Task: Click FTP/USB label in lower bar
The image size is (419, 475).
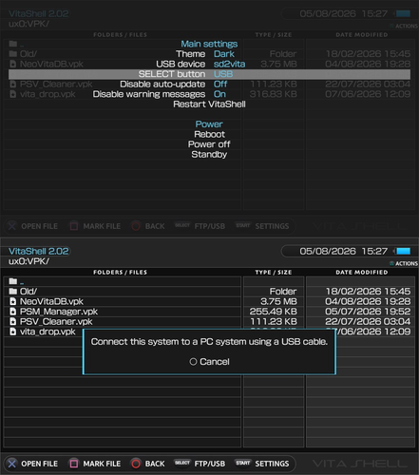Action: [x=210, y=464]
